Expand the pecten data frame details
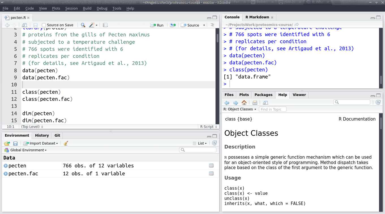Viewport: 385px width, 214px height. (x=6, y=166)
